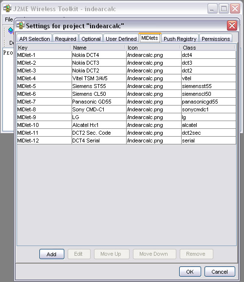Click the panasonicgd55 class cell

click(208, 102)
